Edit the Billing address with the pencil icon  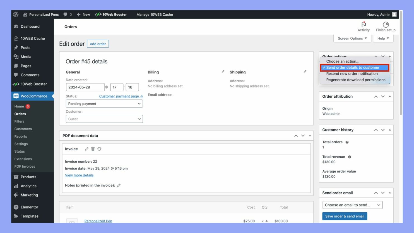223,71
